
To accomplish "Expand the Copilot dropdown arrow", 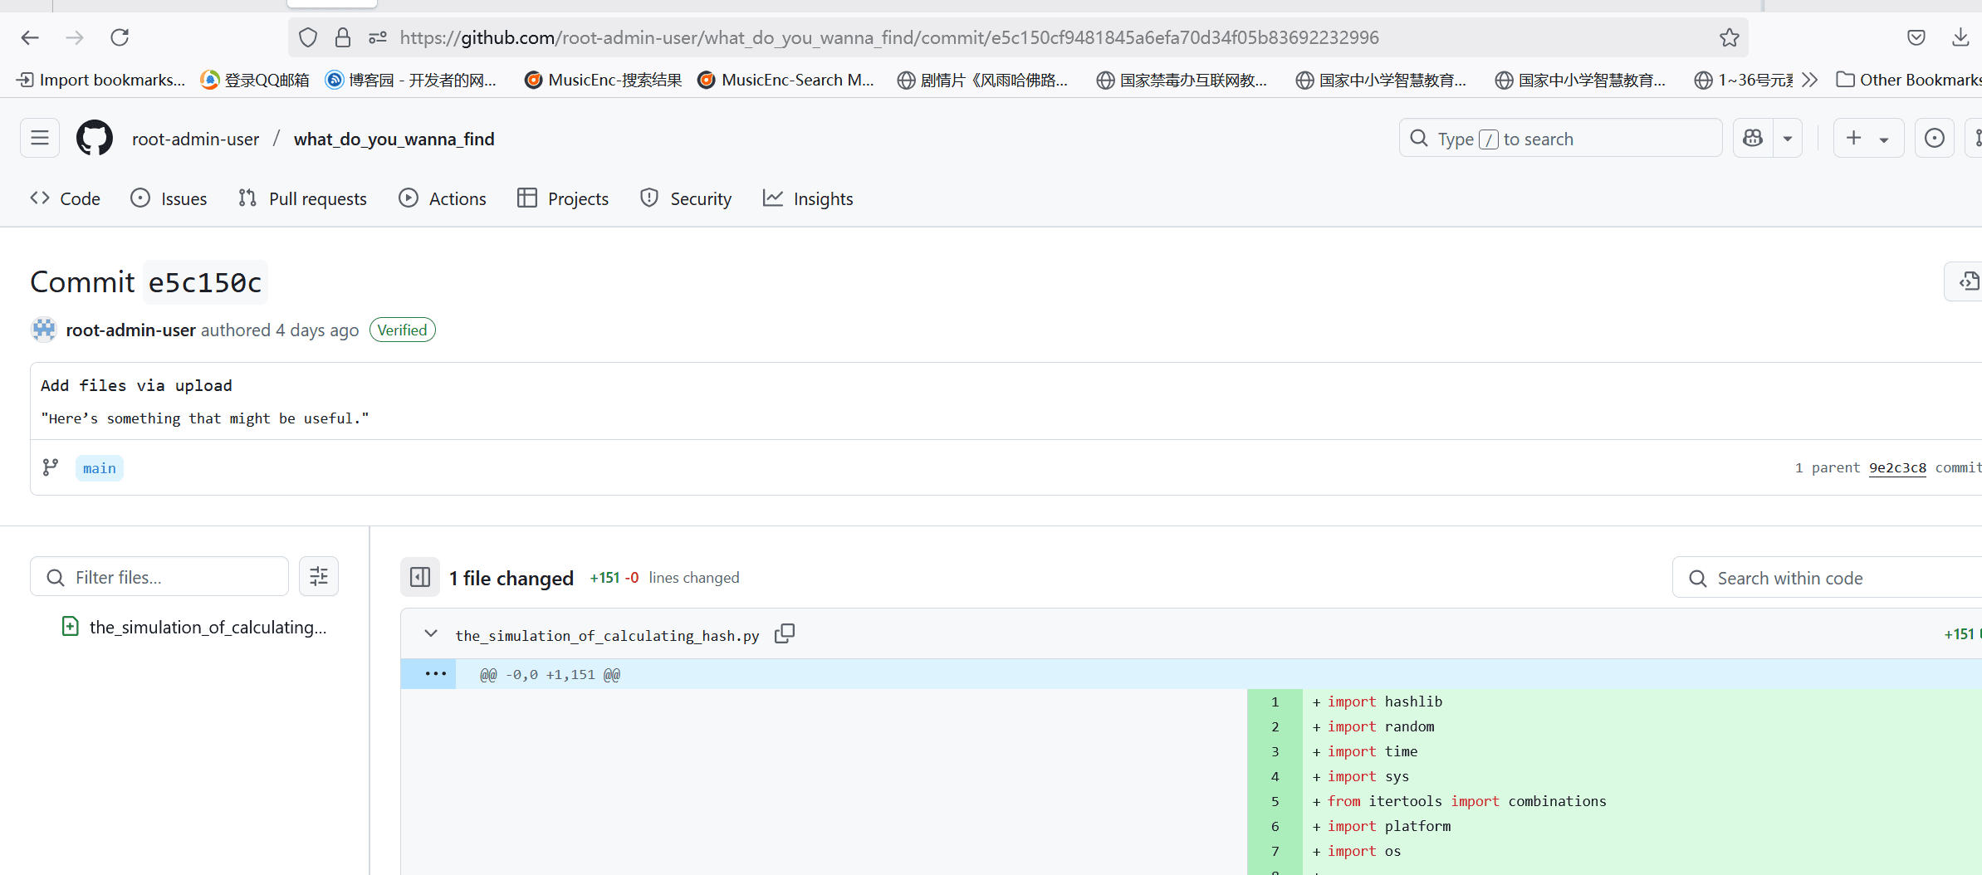I will [x=1788, y=138].
